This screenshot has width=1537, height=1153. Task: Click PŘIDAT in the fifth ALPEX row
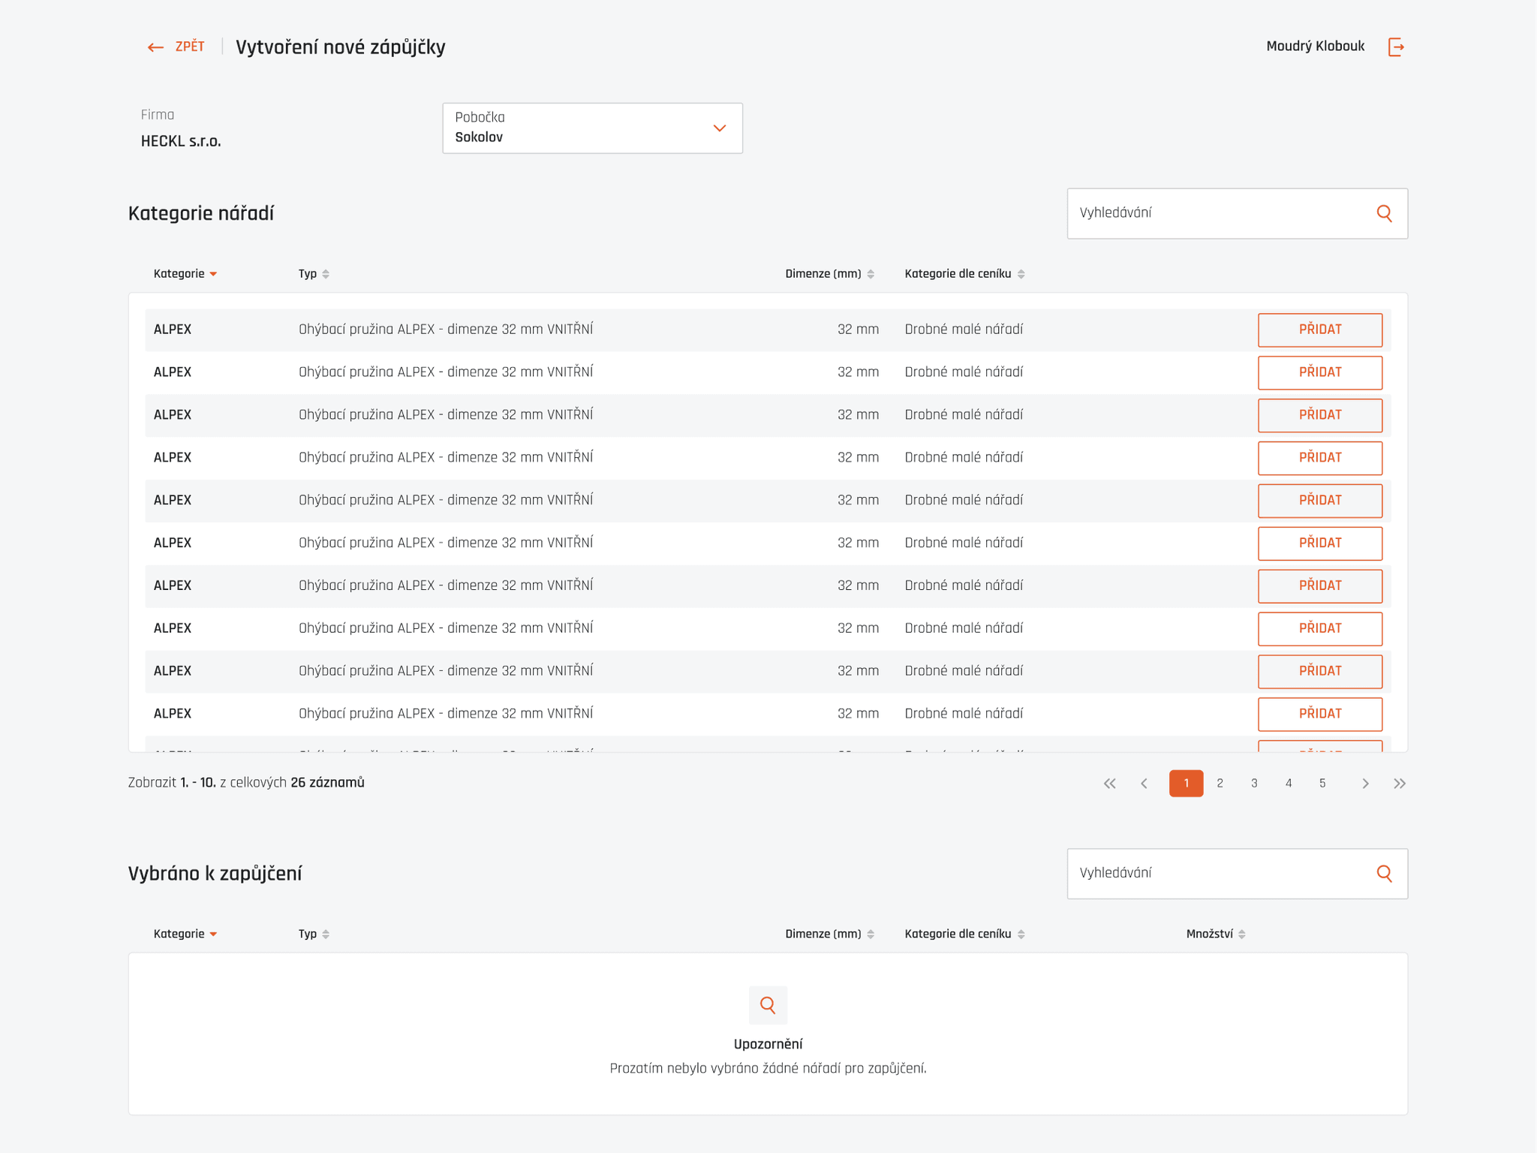click(x=1320, y=501)
